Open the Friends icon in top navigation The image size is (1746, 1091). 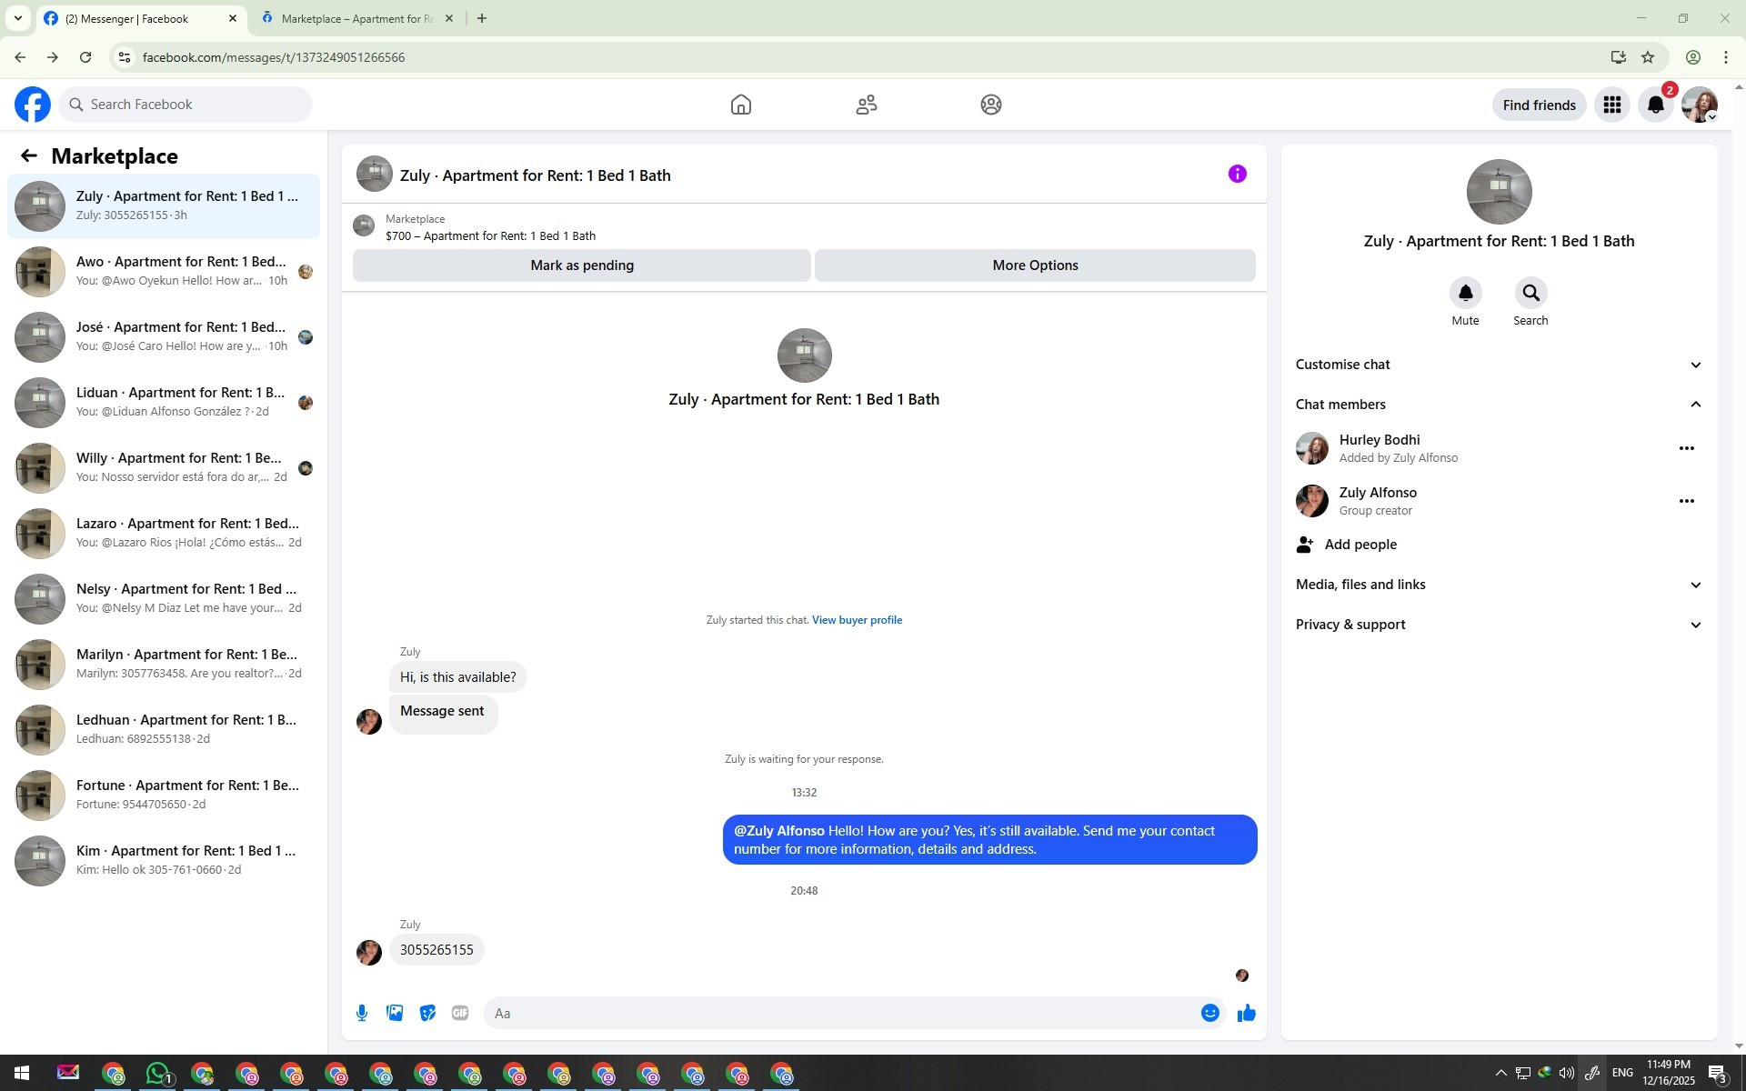pyautogui.click(x=867, y=105)
